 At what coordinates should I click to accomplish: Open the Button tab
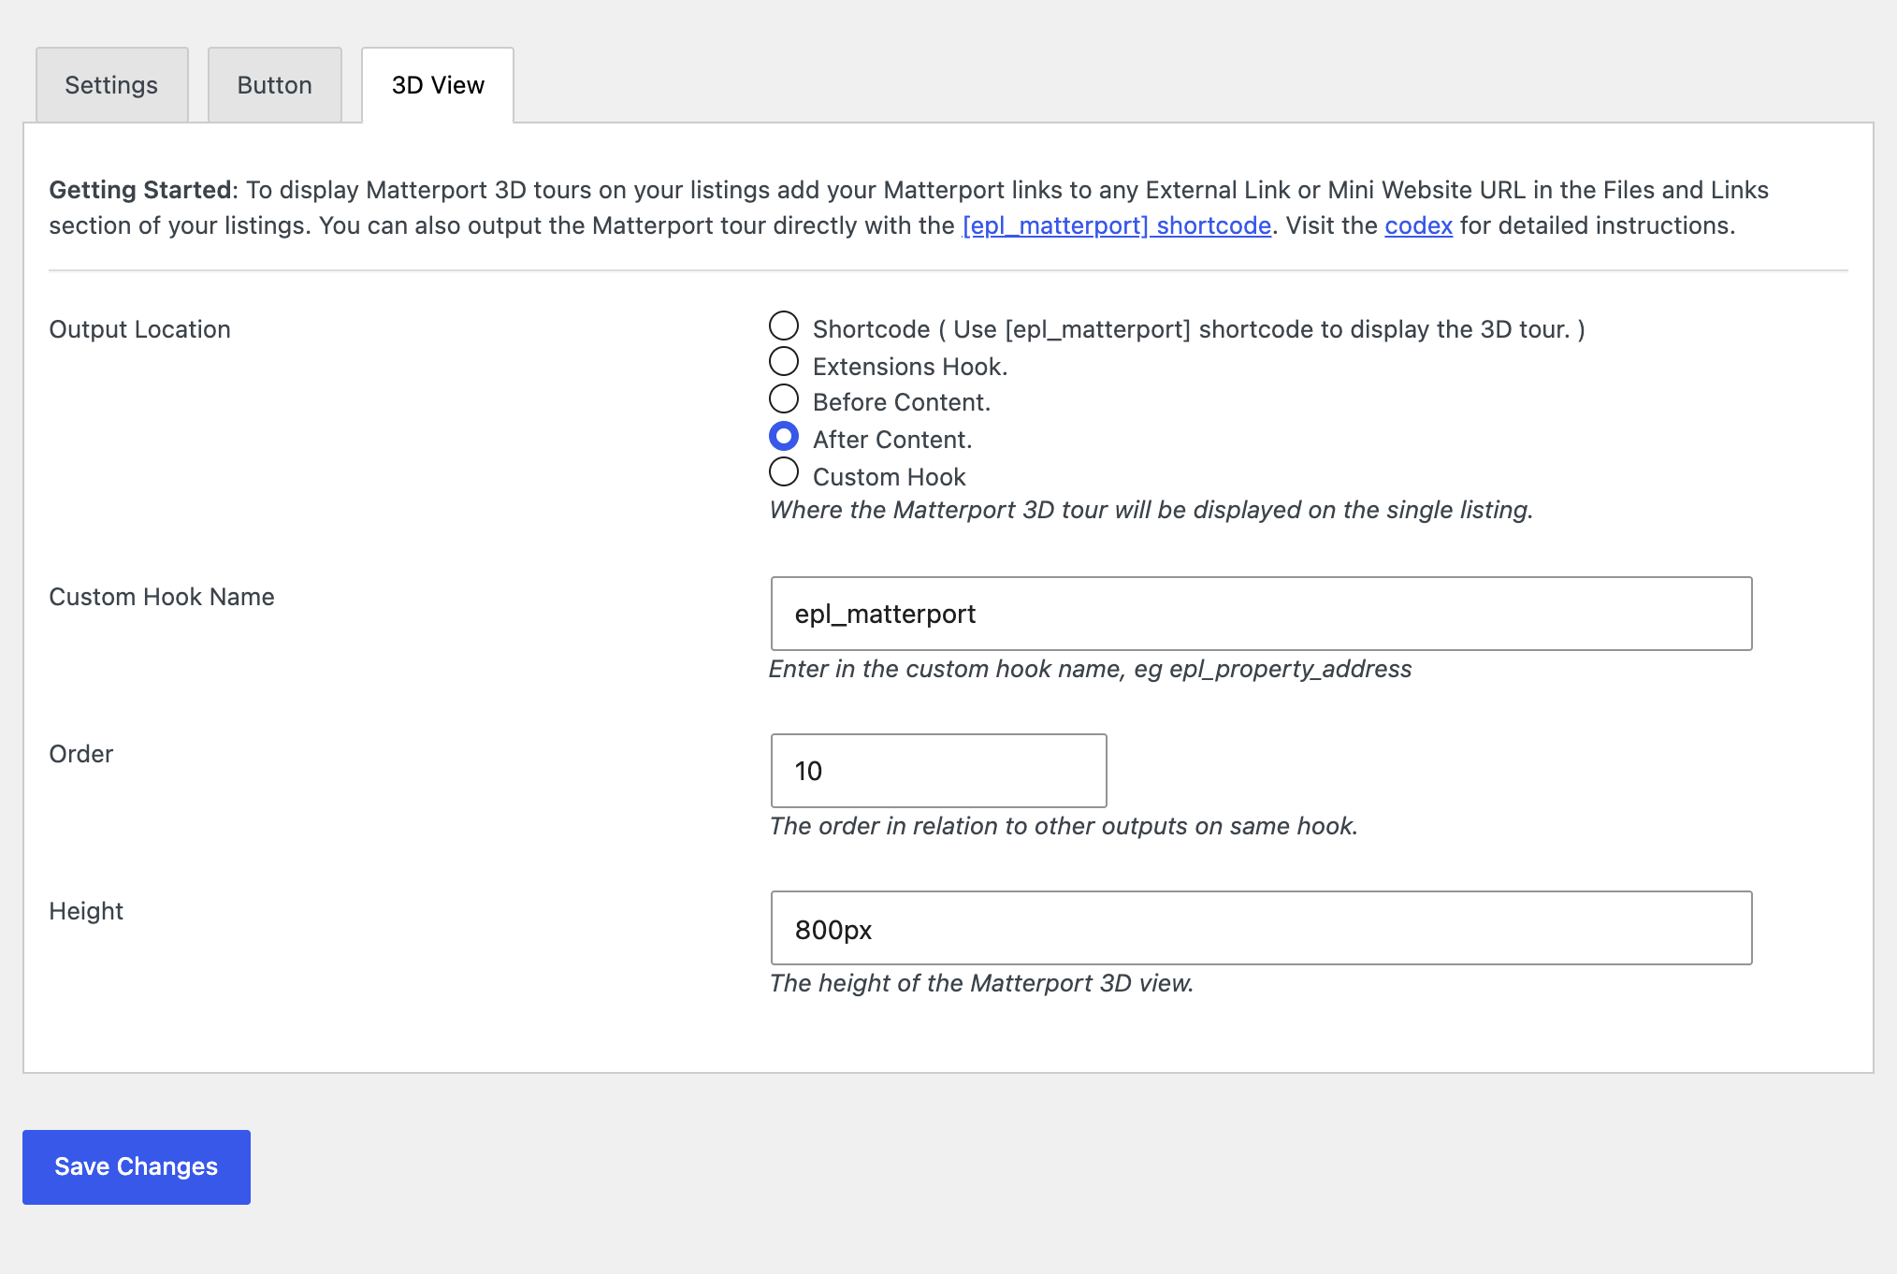point(274,85)
